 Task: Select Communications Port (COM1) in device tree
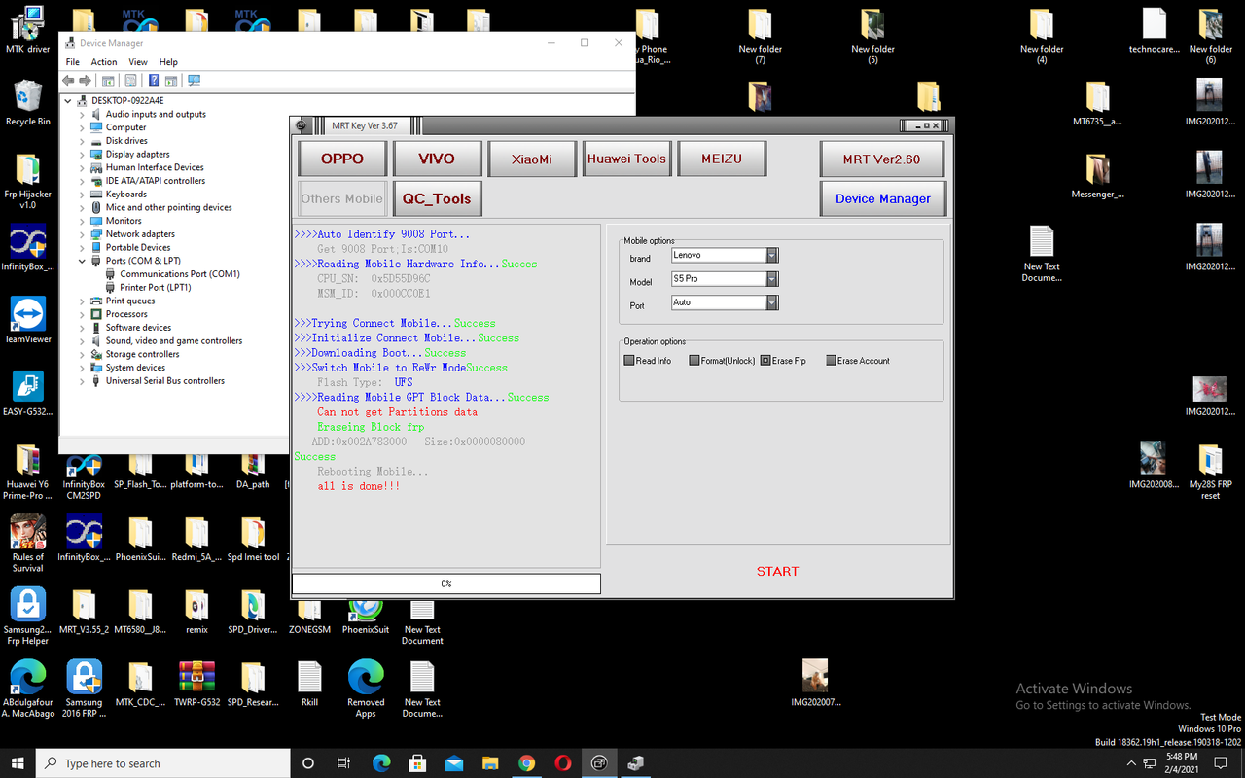click(181, 273)
